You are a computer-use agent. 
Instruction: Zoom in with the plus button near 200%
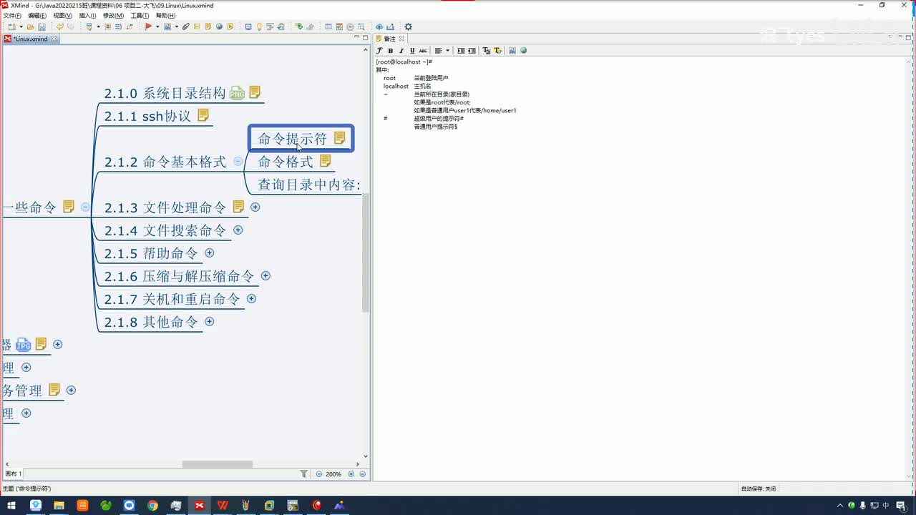pyautogui.click(x=351, y=474)
